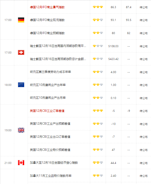Screen dimensions: 151x184
Task: Open truncated 瑞士当周国内活期存款周平 entry
Action: coord(58,46)
